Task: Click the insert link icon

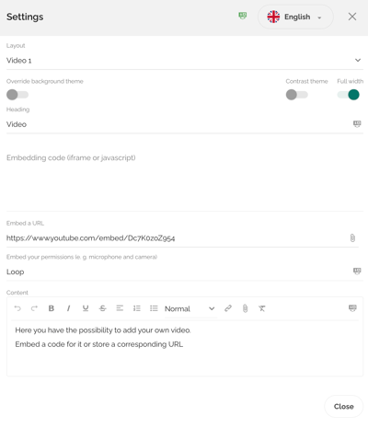Action: coord(228,308)
